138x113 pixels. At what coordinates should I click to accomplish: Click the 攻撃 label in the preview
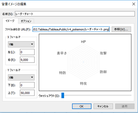point(103,53)
